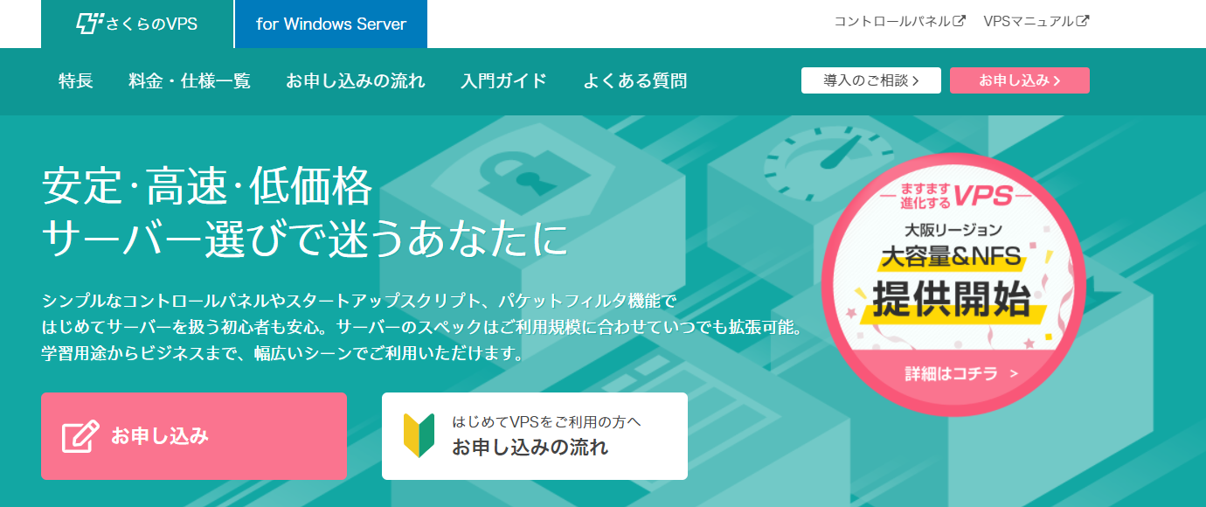Click chevron on 導入のご相談 button
This screenshot has height=507, width=1206.
(x=915, y=80)
